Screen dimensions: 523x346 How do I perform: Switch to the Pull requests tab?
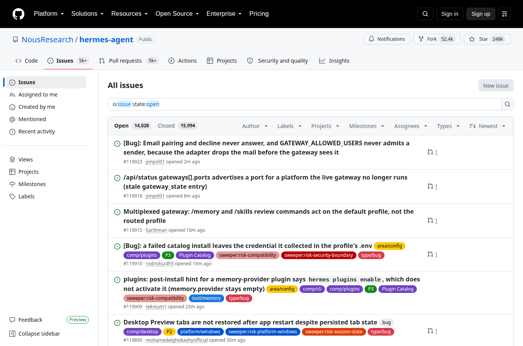129,61
